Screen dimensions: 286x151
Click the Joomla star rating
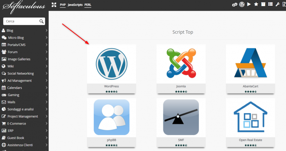[181, 92]
